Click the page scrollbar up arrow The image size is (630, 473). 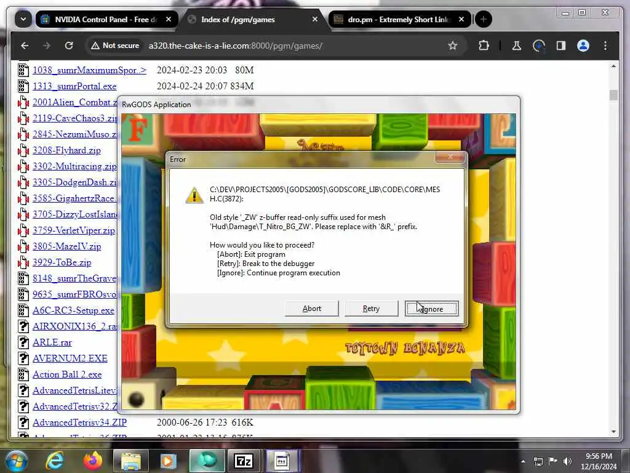[613, 66]
